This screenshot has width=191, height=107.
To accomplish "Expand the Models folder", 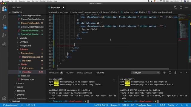I will coord(23,38).
